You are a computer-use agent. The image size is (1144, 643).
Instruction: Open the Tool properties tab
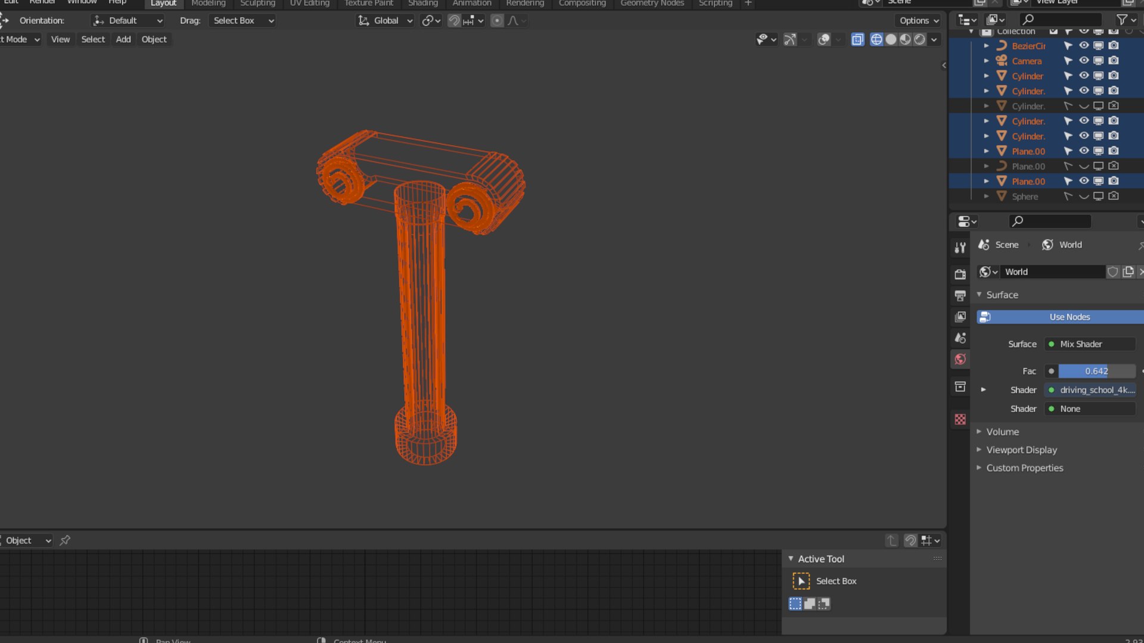(x=960, y=248)
